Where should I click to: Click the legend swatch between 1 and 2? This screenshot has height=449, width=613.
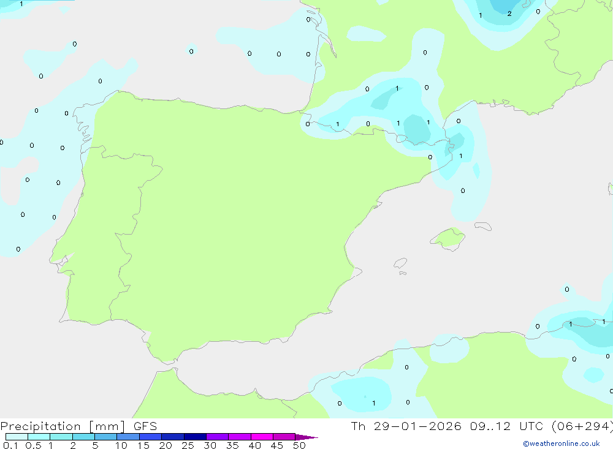click(61, 437)
